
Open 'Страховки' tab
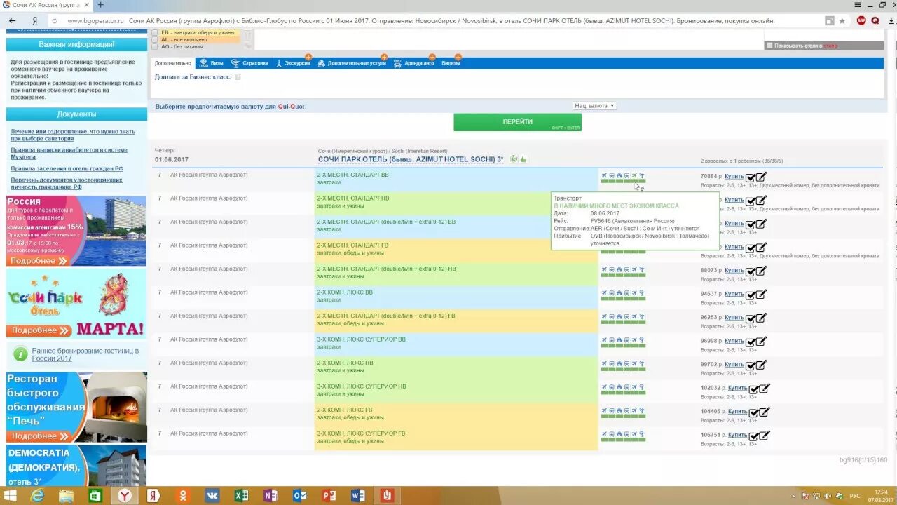click(249, 63)
